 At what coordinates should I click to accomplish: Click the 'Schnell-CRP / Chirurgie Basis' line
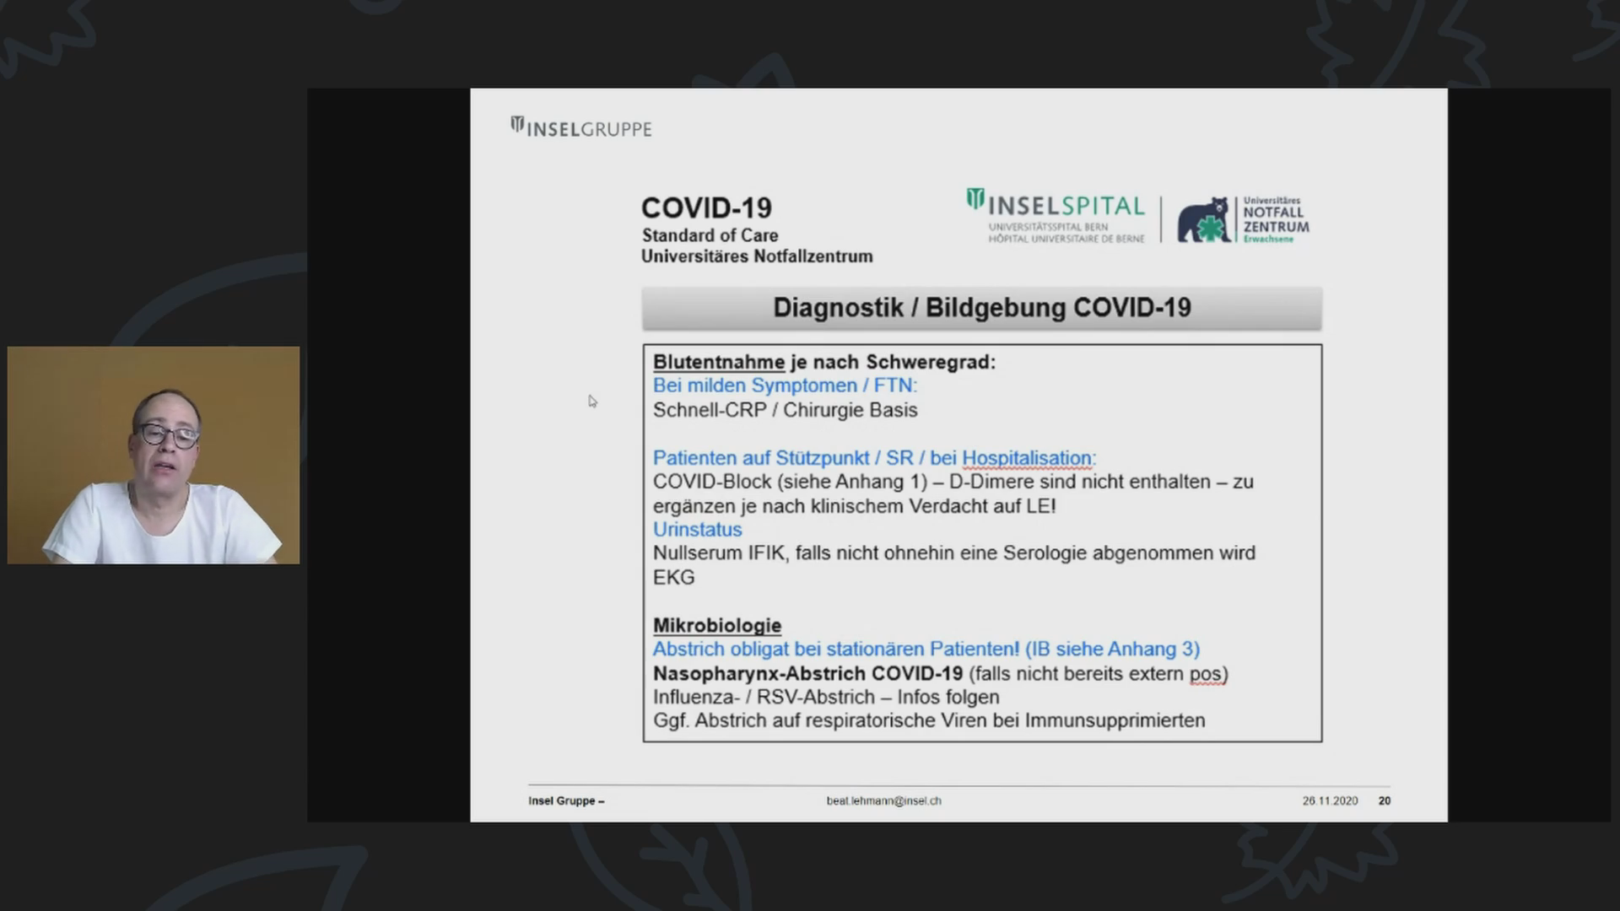tap(785, 410)
